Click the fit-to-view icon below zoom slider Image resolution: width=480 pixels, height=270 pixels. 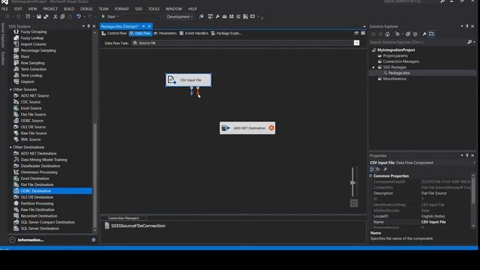click(354, 203)
